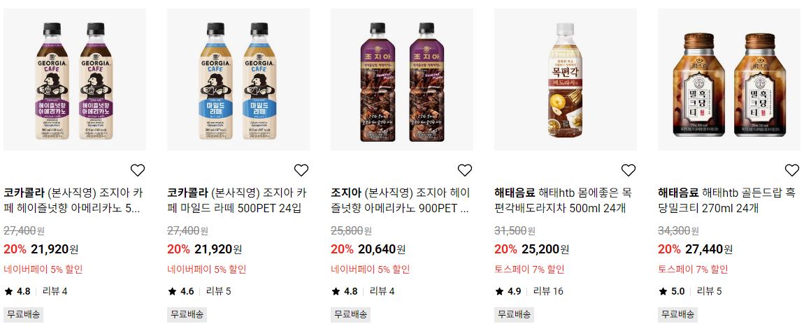Viewport: 804px width, 333px height.
Task: Open 조지아 카페 마일드 라떼 500PET 24입 title
Action: 238,201
